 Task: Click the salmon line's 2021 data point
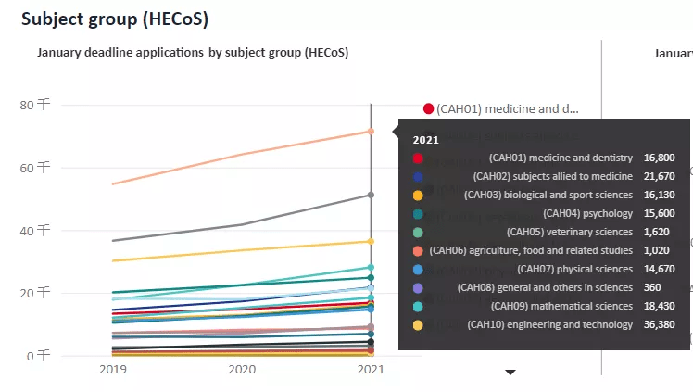click(371, 132)
